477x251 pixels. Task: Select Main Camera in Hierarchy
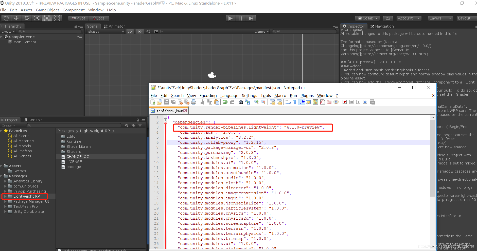(x=25, y=42)
